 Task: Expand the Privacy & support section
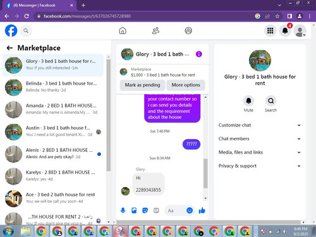coord(259,166)
